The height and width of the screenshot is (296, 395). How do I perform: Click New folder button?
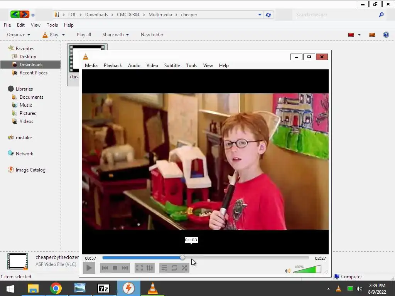pyautogui.click(x=152, y=35)
